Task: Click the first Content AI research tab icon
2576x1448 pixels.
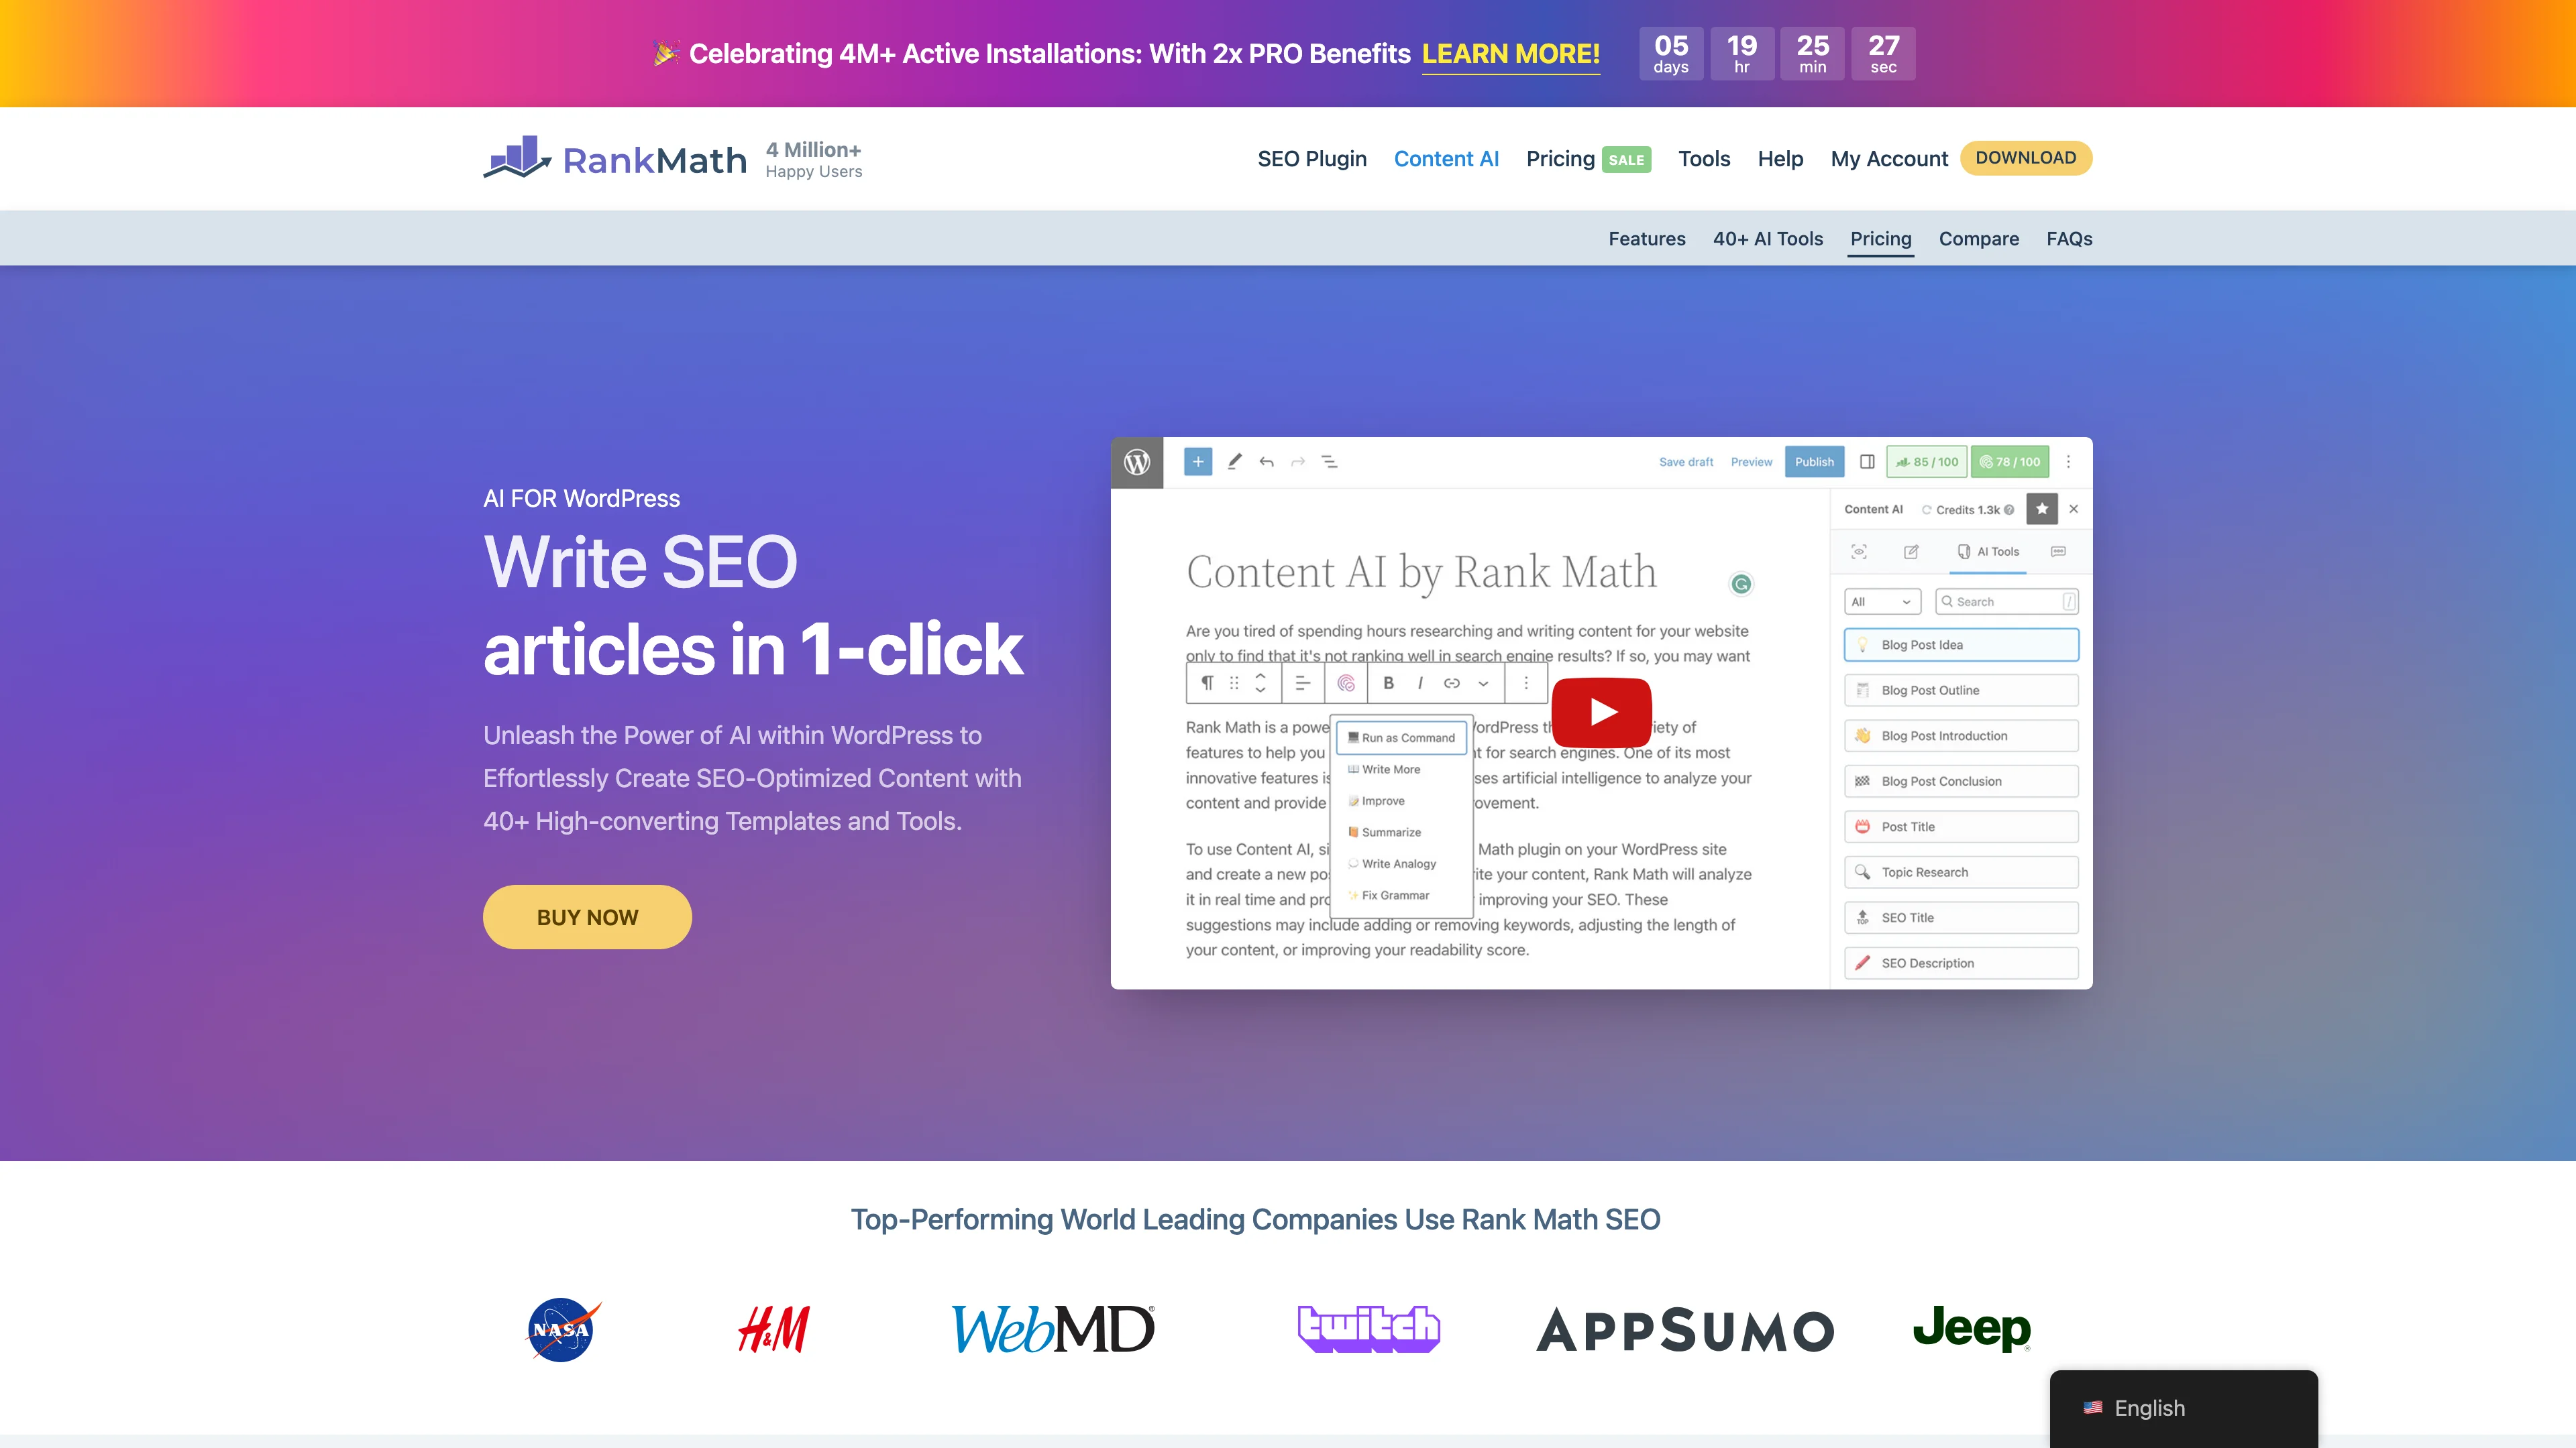Action: (x=1859, y=552)
